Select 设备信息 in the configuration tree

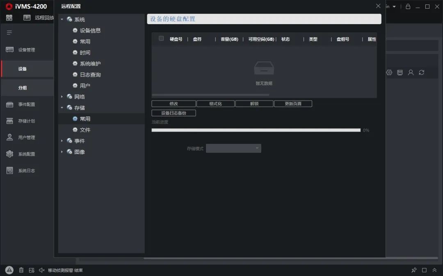point(90,31)
